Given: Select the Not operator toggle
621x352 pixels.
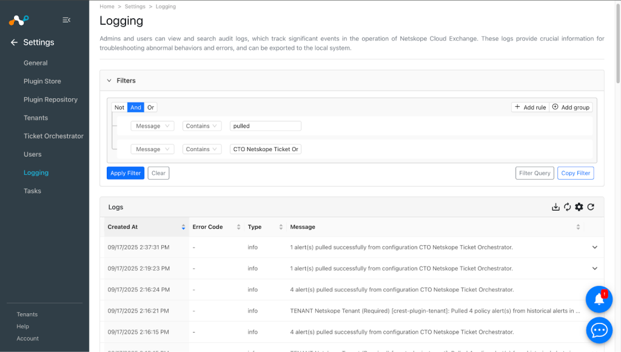Looking at the screenshot, I should (119, 107).
